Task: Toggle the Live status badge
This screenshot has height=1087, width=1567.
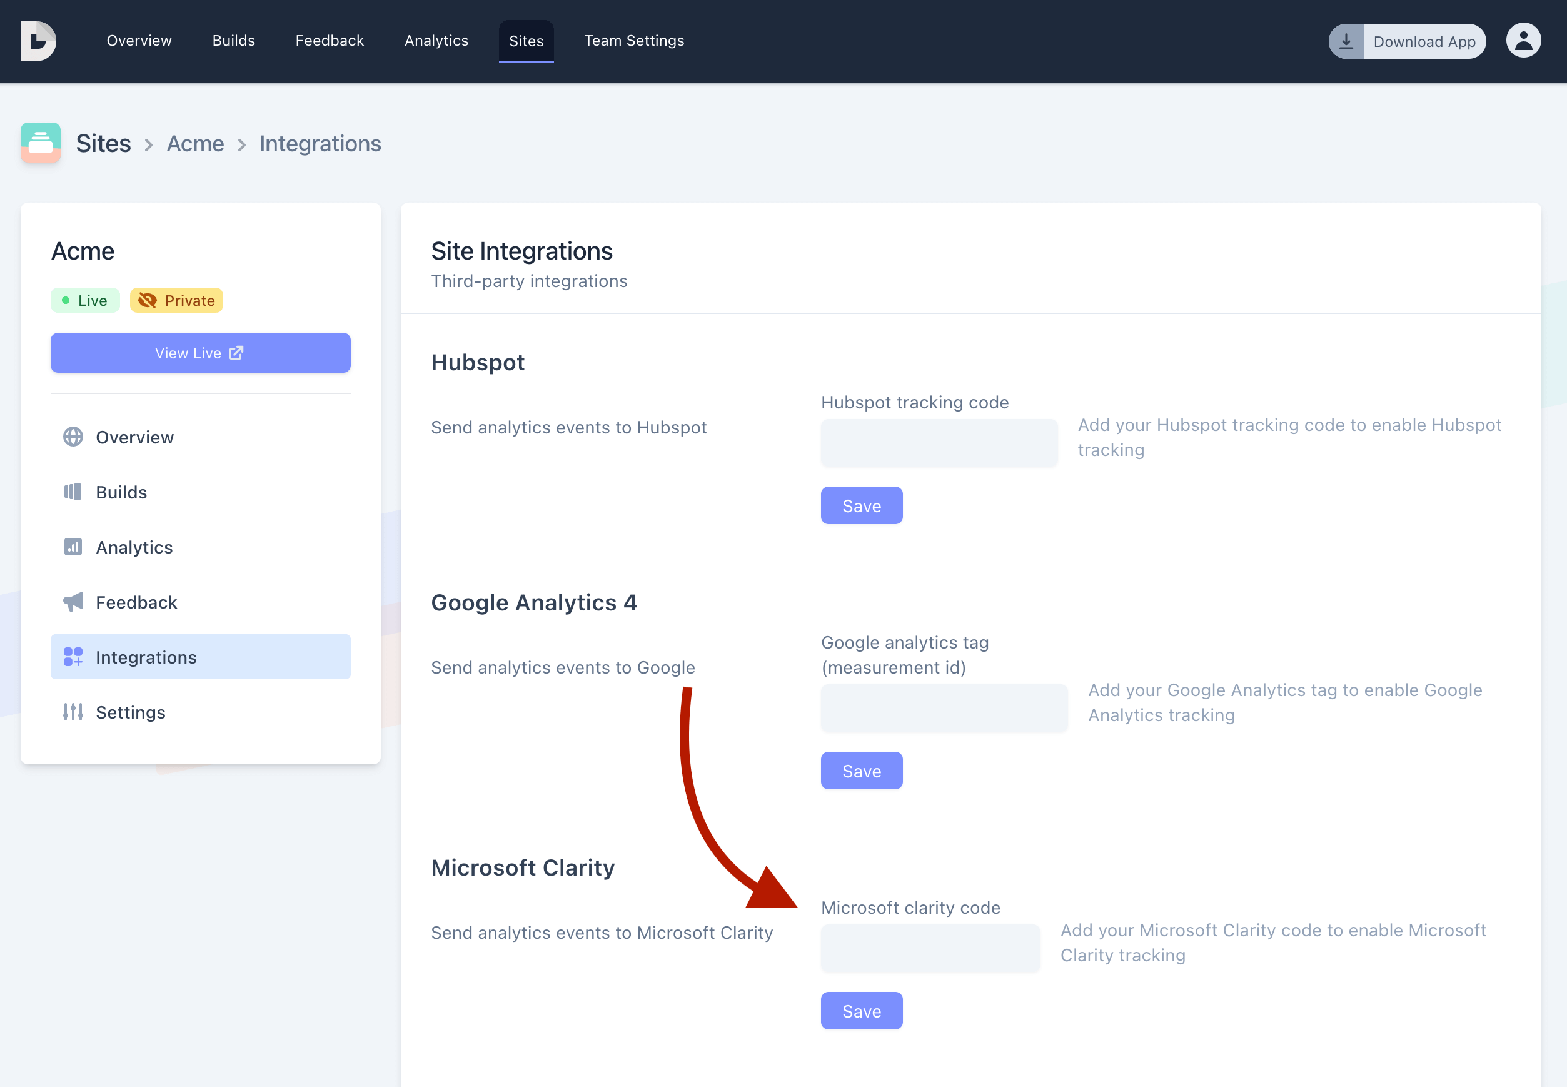Action: [x=84, y=300]
